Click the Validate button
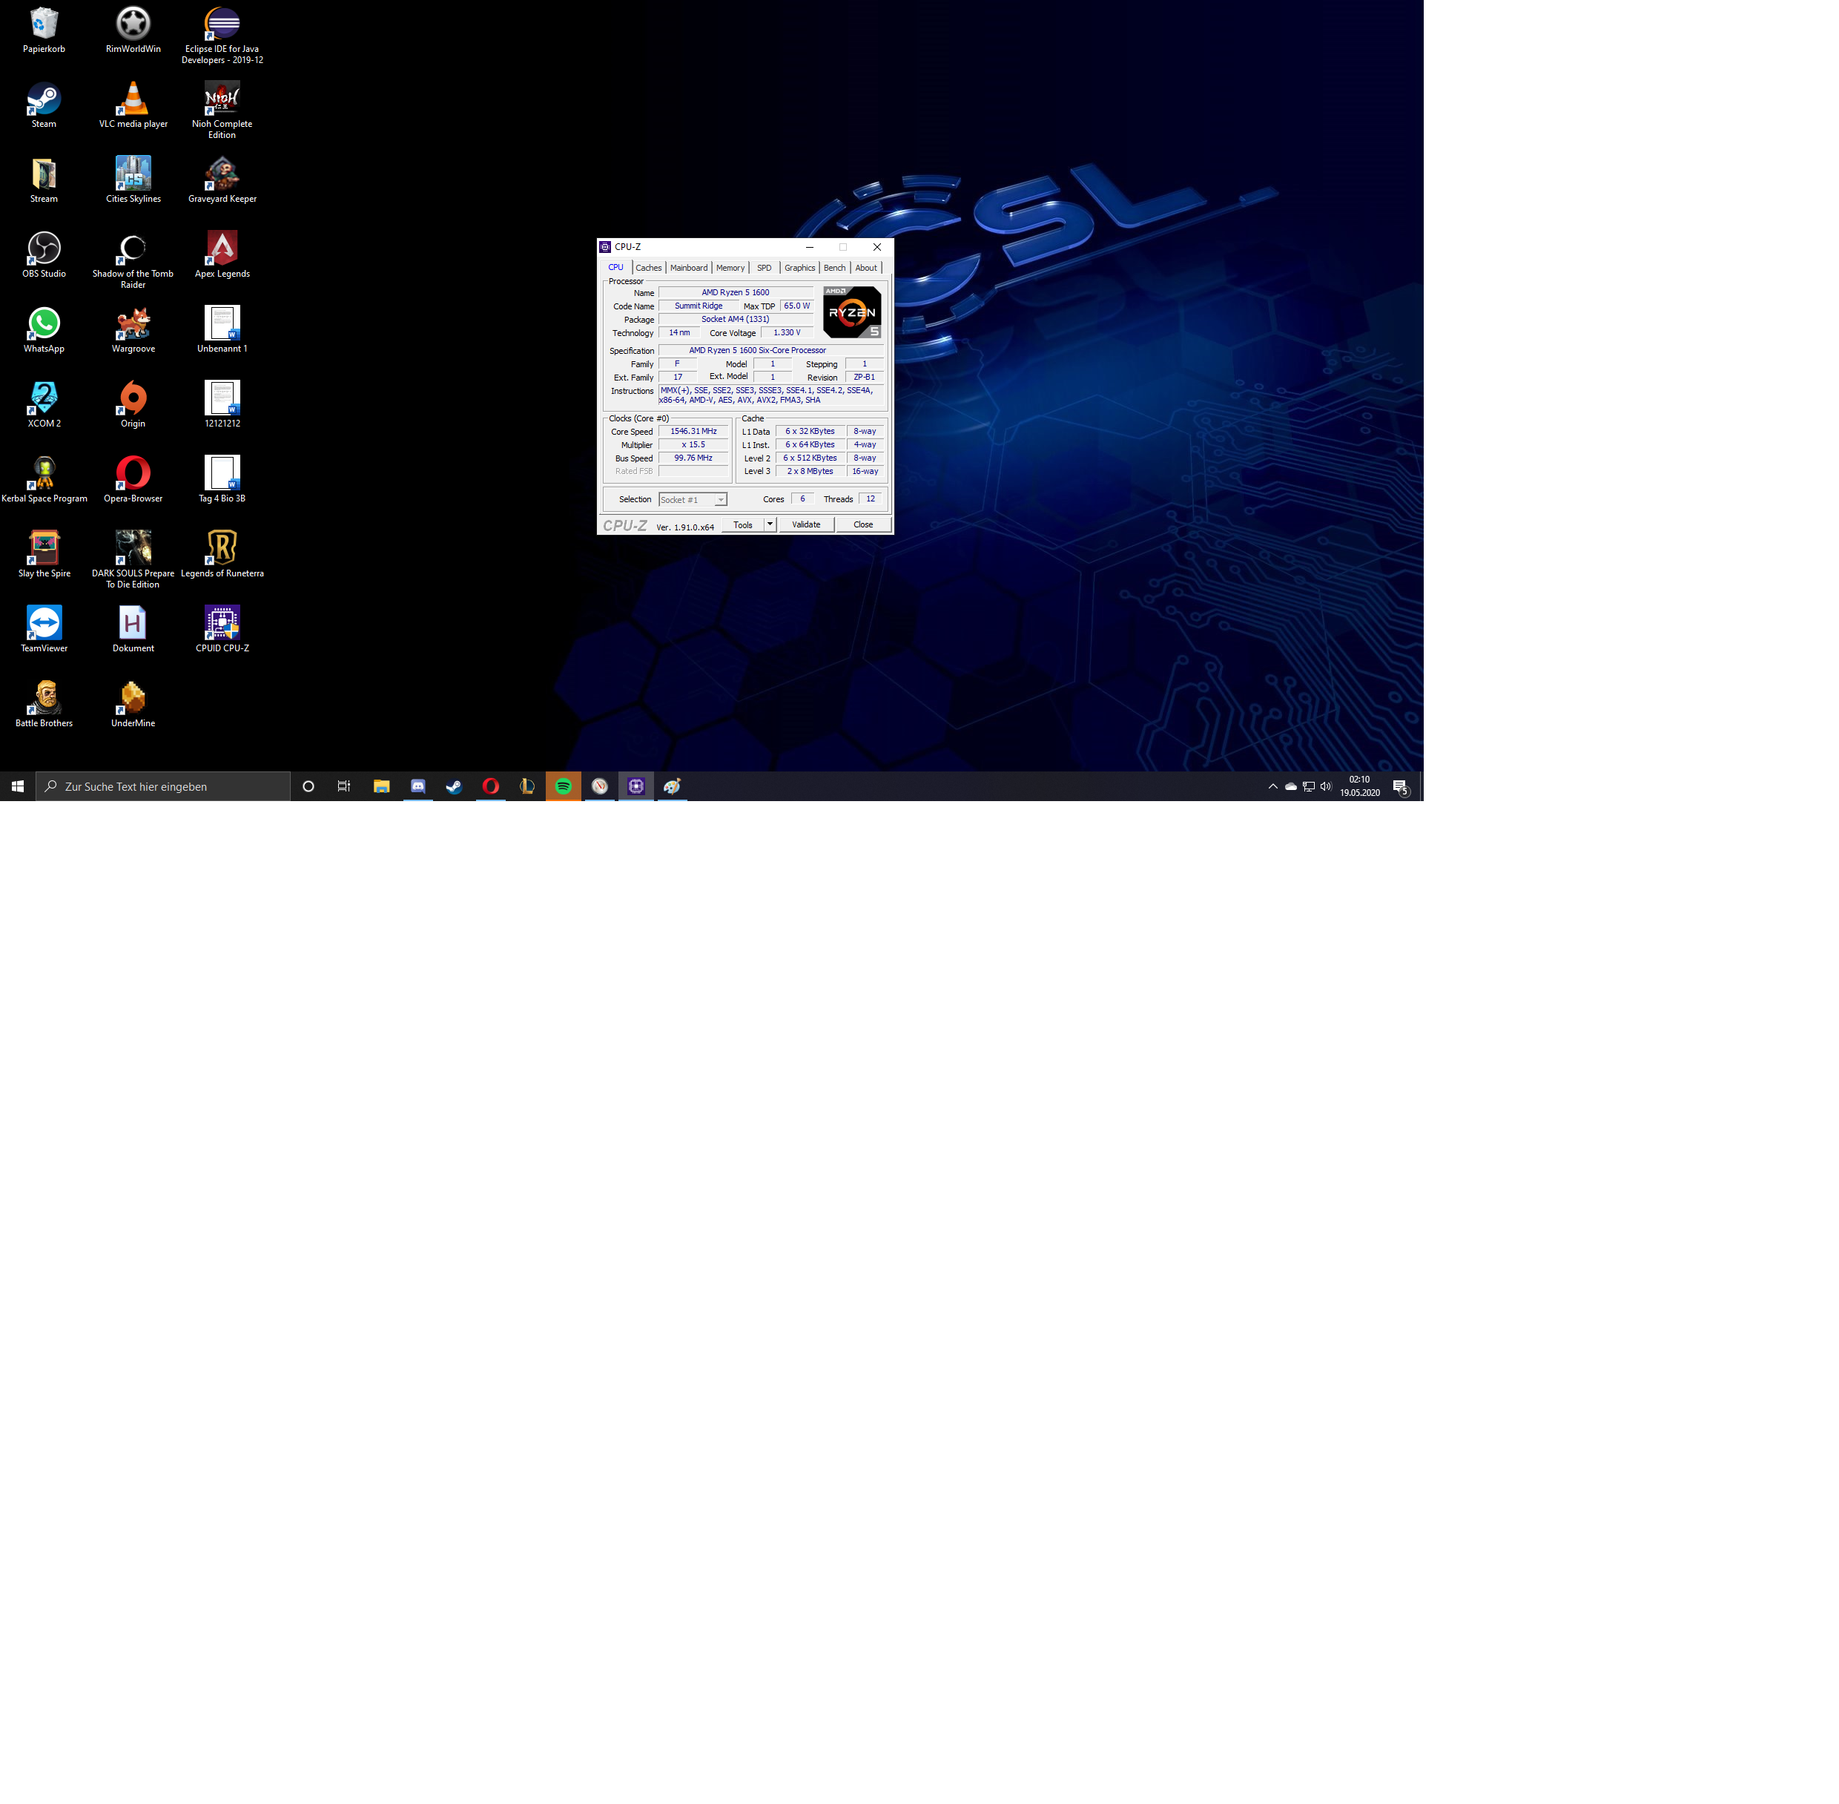1839x1804 pixels. tap(806, 524)
